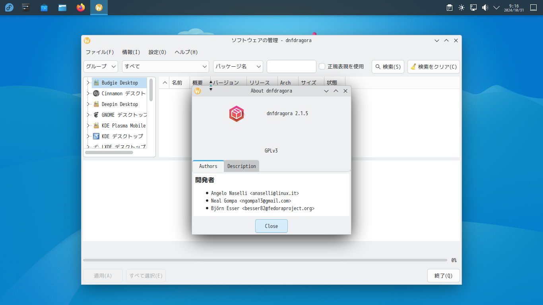
Task: Click the GNOME footprint group icon
Action: pos(96,115)
